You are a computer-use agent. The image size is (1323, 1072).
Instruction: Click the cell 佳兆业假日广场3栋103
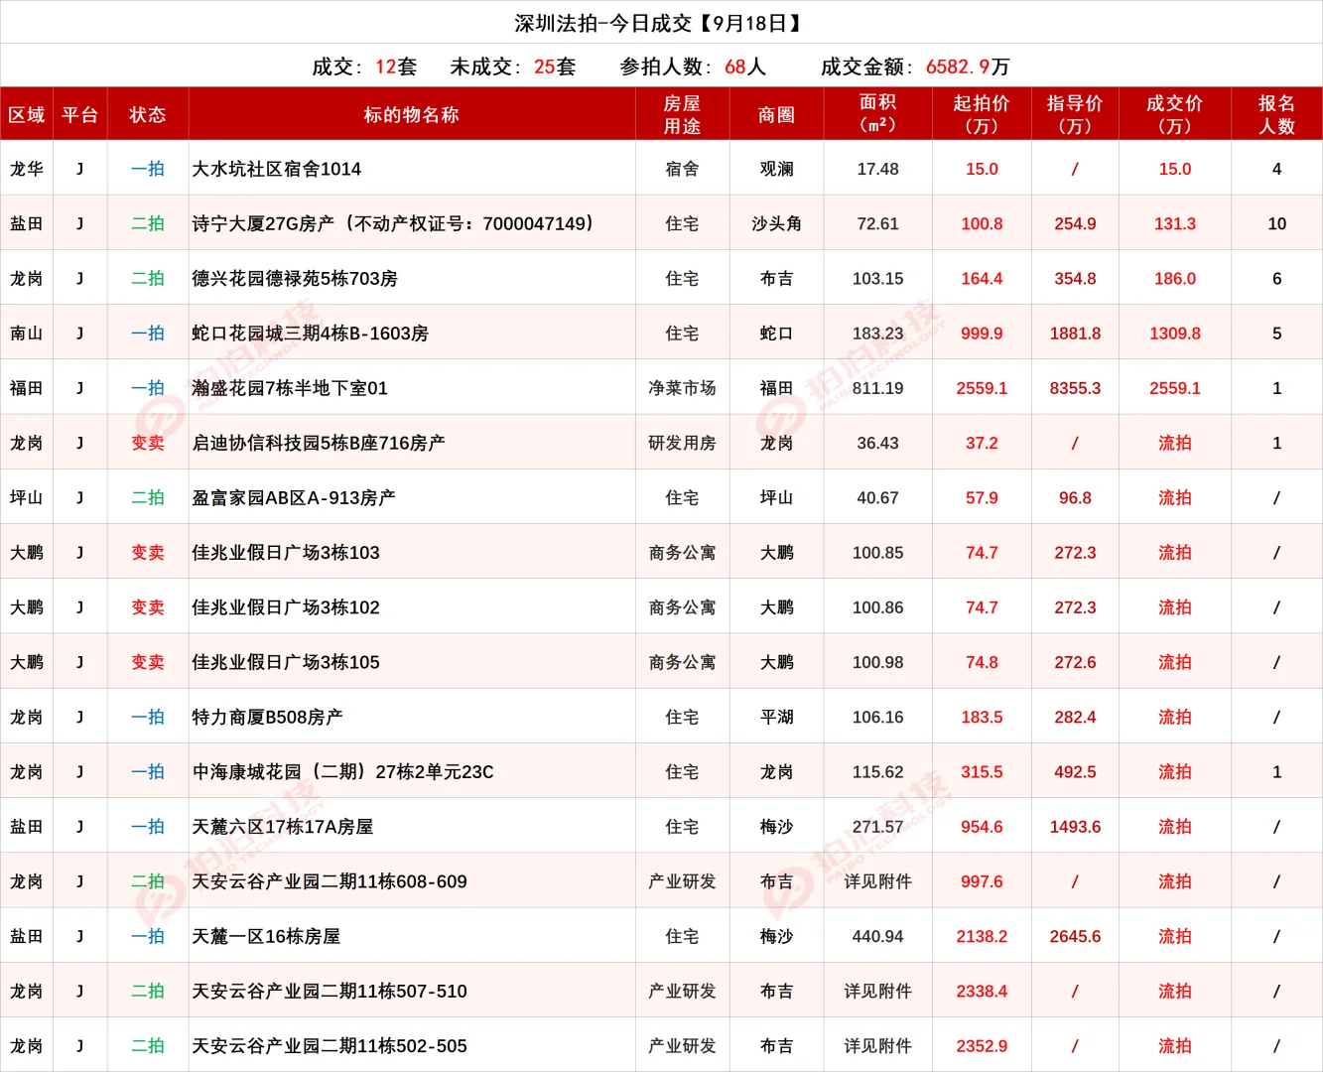tap(412, 552)
